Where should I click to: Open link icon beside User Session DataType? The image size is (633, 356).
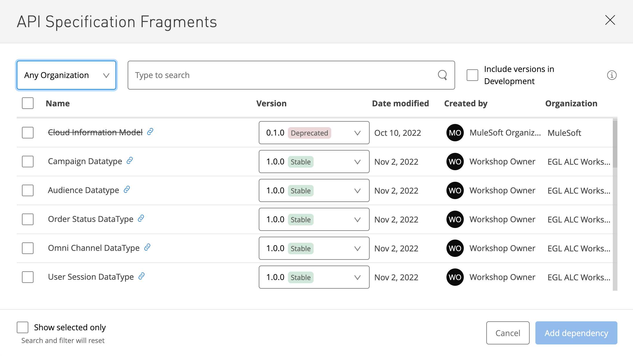click(142, 276)
